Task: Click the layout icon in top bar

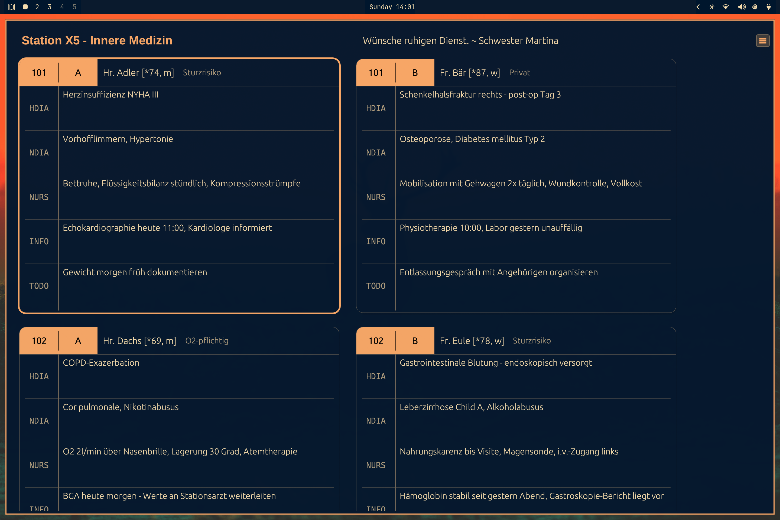Action: pyautogui.click(x=11, y=7)
